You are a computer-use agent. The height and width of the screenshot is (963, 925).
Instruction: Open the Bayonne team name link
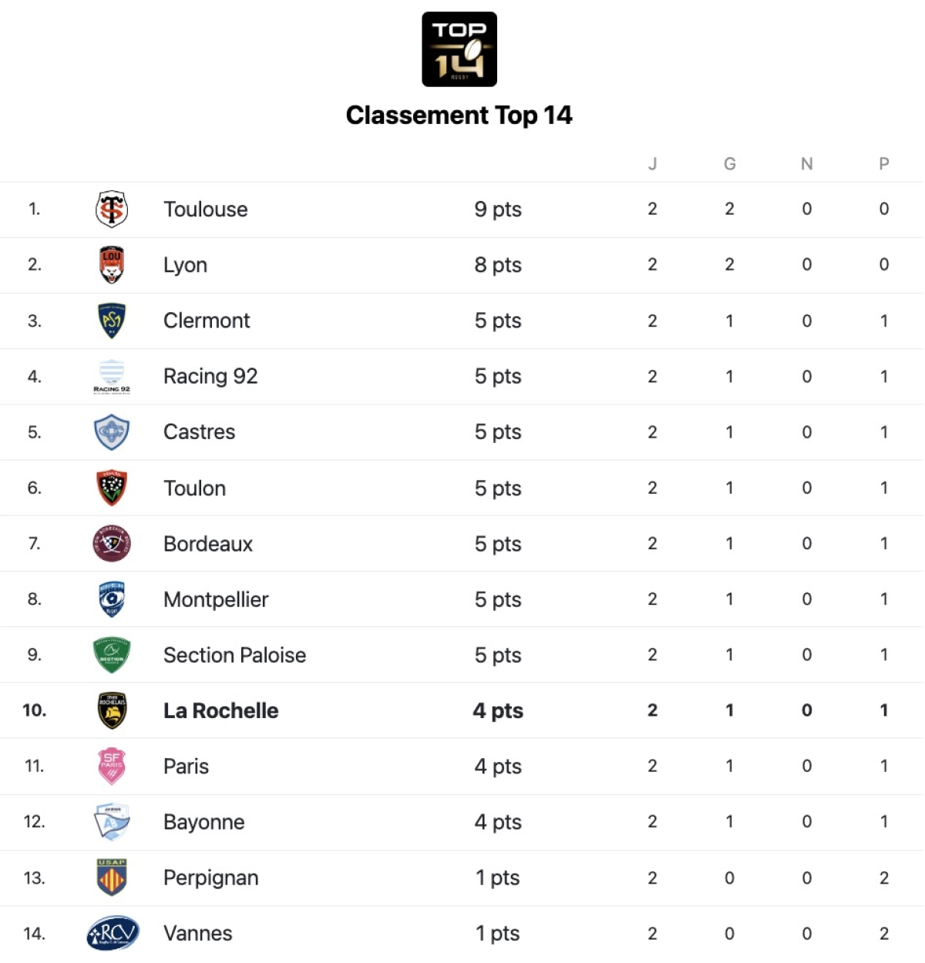click(x=203, y=822)
